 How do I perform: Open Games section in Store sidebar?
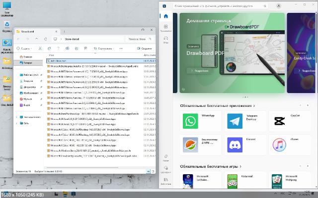[x=165, y=39]
